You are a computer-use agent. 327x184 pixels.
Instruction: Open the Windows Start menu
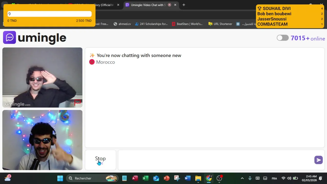(x=60, y=178)
